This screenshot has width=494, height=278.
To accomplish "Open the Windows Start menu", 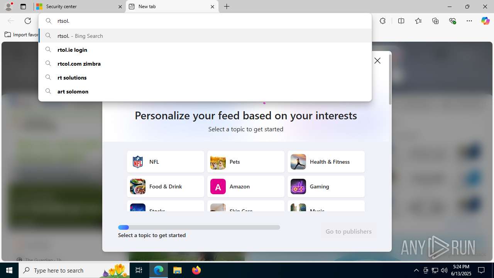I will (x=9, y=270).
